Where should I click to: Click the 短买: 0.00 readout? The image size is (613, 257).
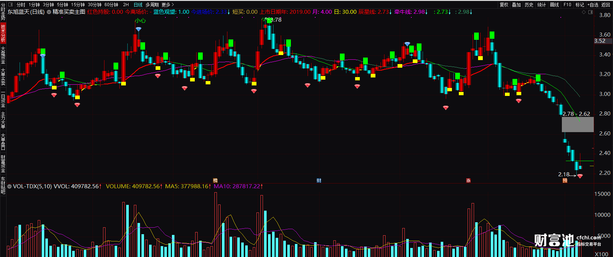(245, 12)
